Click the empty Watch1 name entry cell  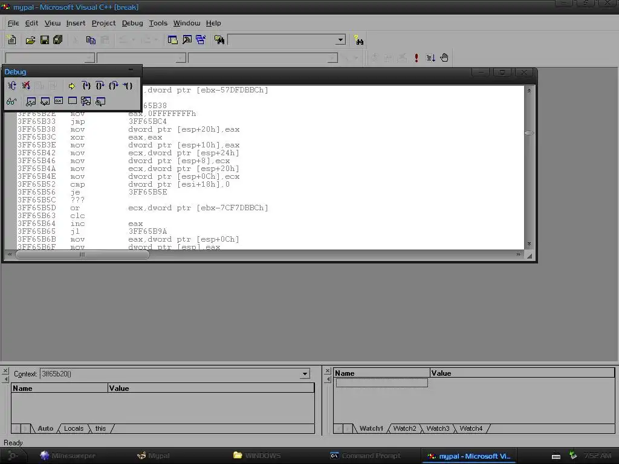381,382
